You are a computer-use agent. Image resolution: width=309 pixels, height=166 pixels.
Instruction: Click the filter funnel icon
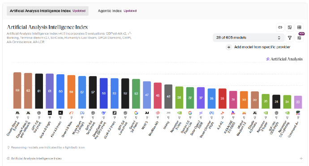pyautogui.click(x=290, y=38)
